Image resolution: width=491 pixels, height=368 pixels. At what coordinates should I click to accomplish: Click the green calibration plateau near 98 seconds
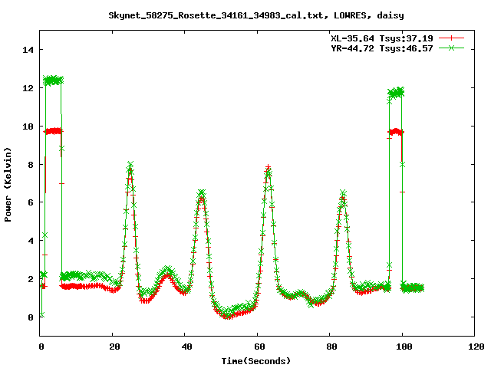point(396,92)
